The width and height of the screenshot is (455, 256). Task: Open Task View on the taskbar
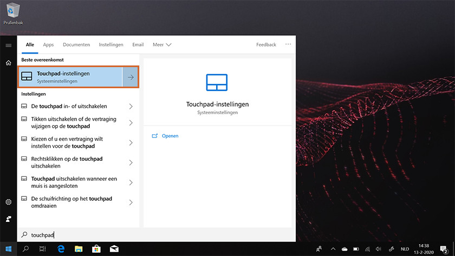tap(42, 249)
